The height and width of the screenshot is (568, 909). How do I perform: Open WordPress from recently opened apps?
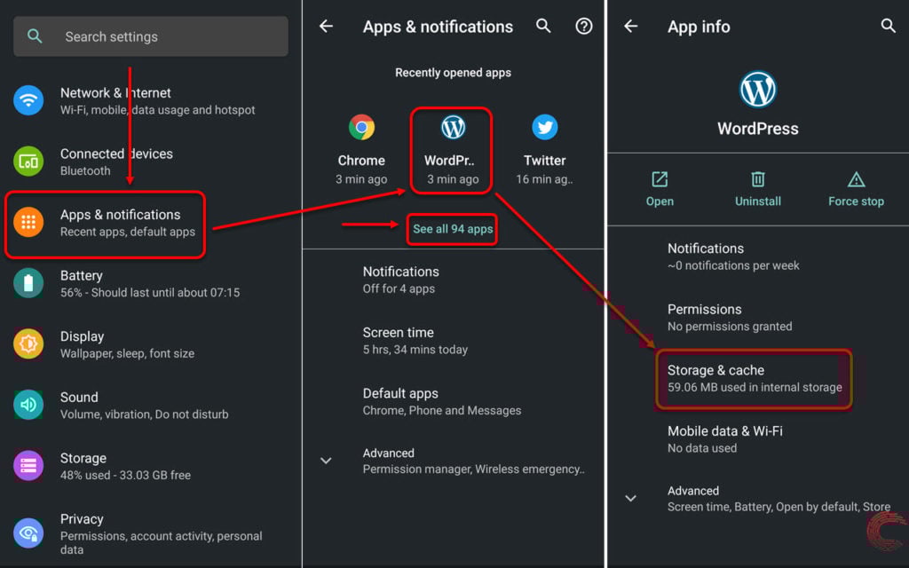[x=452, y=150]
